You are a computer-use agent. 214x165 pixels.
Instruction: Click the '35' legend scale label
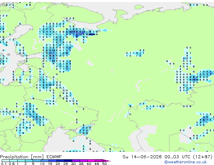(81, 164)
